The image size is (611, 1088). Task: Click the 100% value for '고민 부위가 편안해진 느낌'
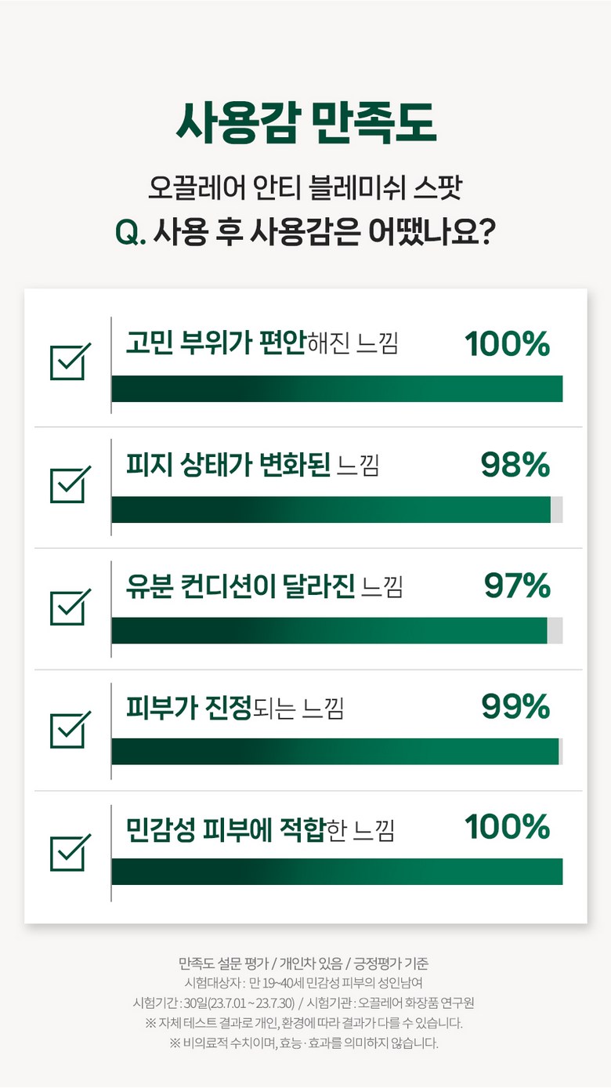coord(507,344)
